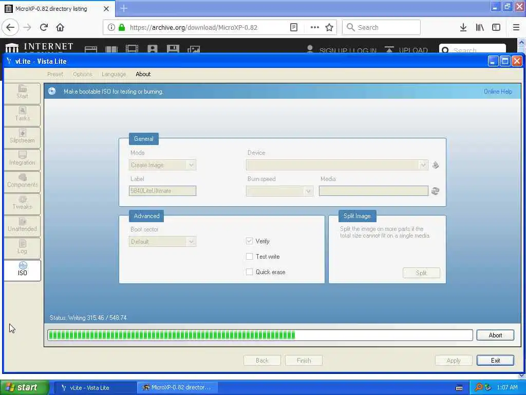Click the Abort button
Screen dimensions: 526x395
(495, 335)
